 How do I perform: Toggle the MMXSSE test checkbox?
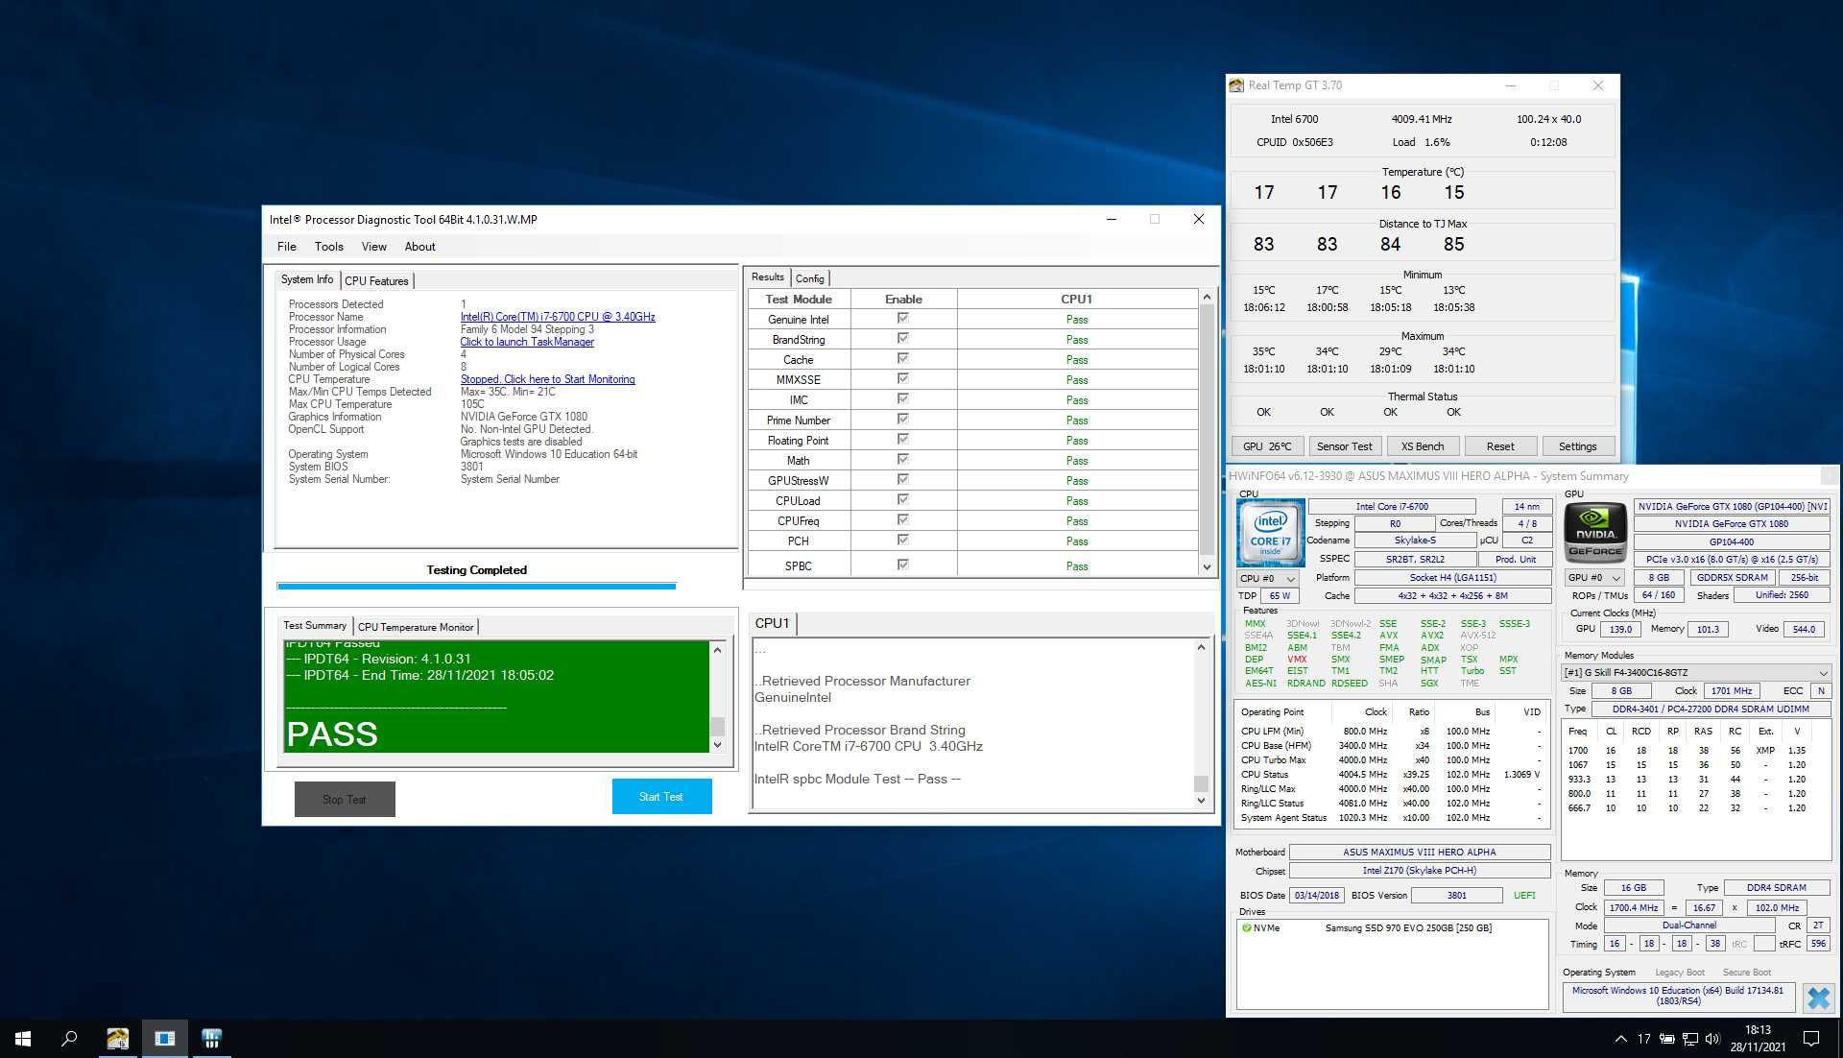pyautogui.click(x=902, y=378)
